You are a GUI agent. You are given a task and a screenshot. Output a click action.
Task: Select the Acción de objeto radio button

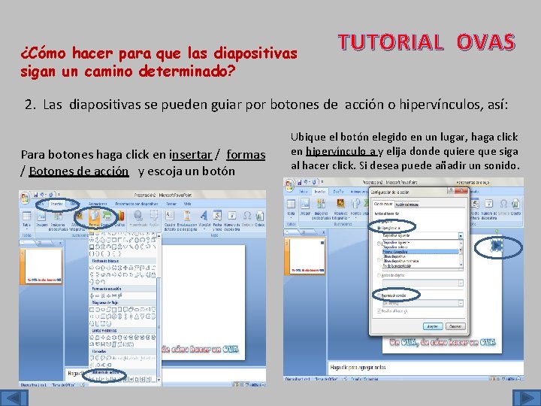pyautogui.click(x=379, y=275)
